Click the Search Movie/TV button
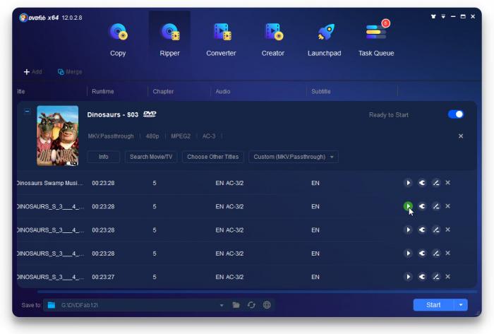This screenshot has width=494, height=334. coord(151,157)
